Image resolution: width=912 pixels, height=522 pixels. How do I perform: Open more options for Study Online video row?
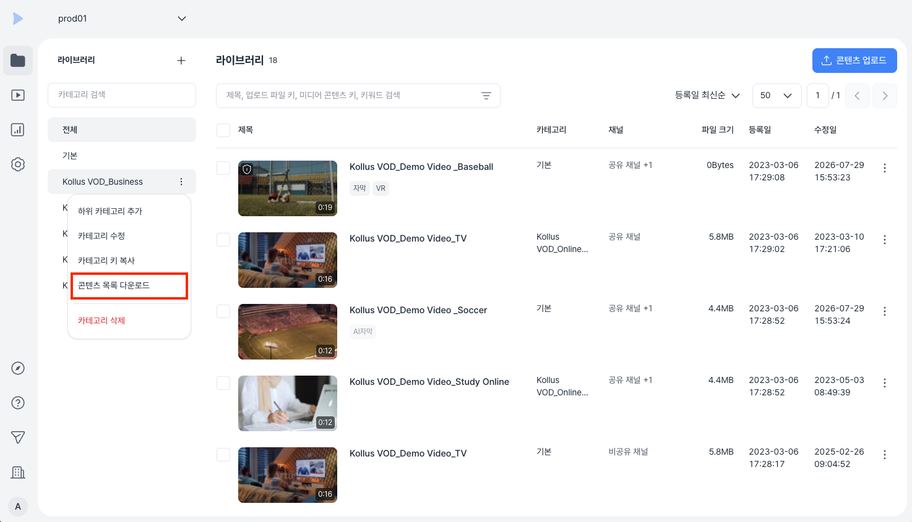point(885,383)
